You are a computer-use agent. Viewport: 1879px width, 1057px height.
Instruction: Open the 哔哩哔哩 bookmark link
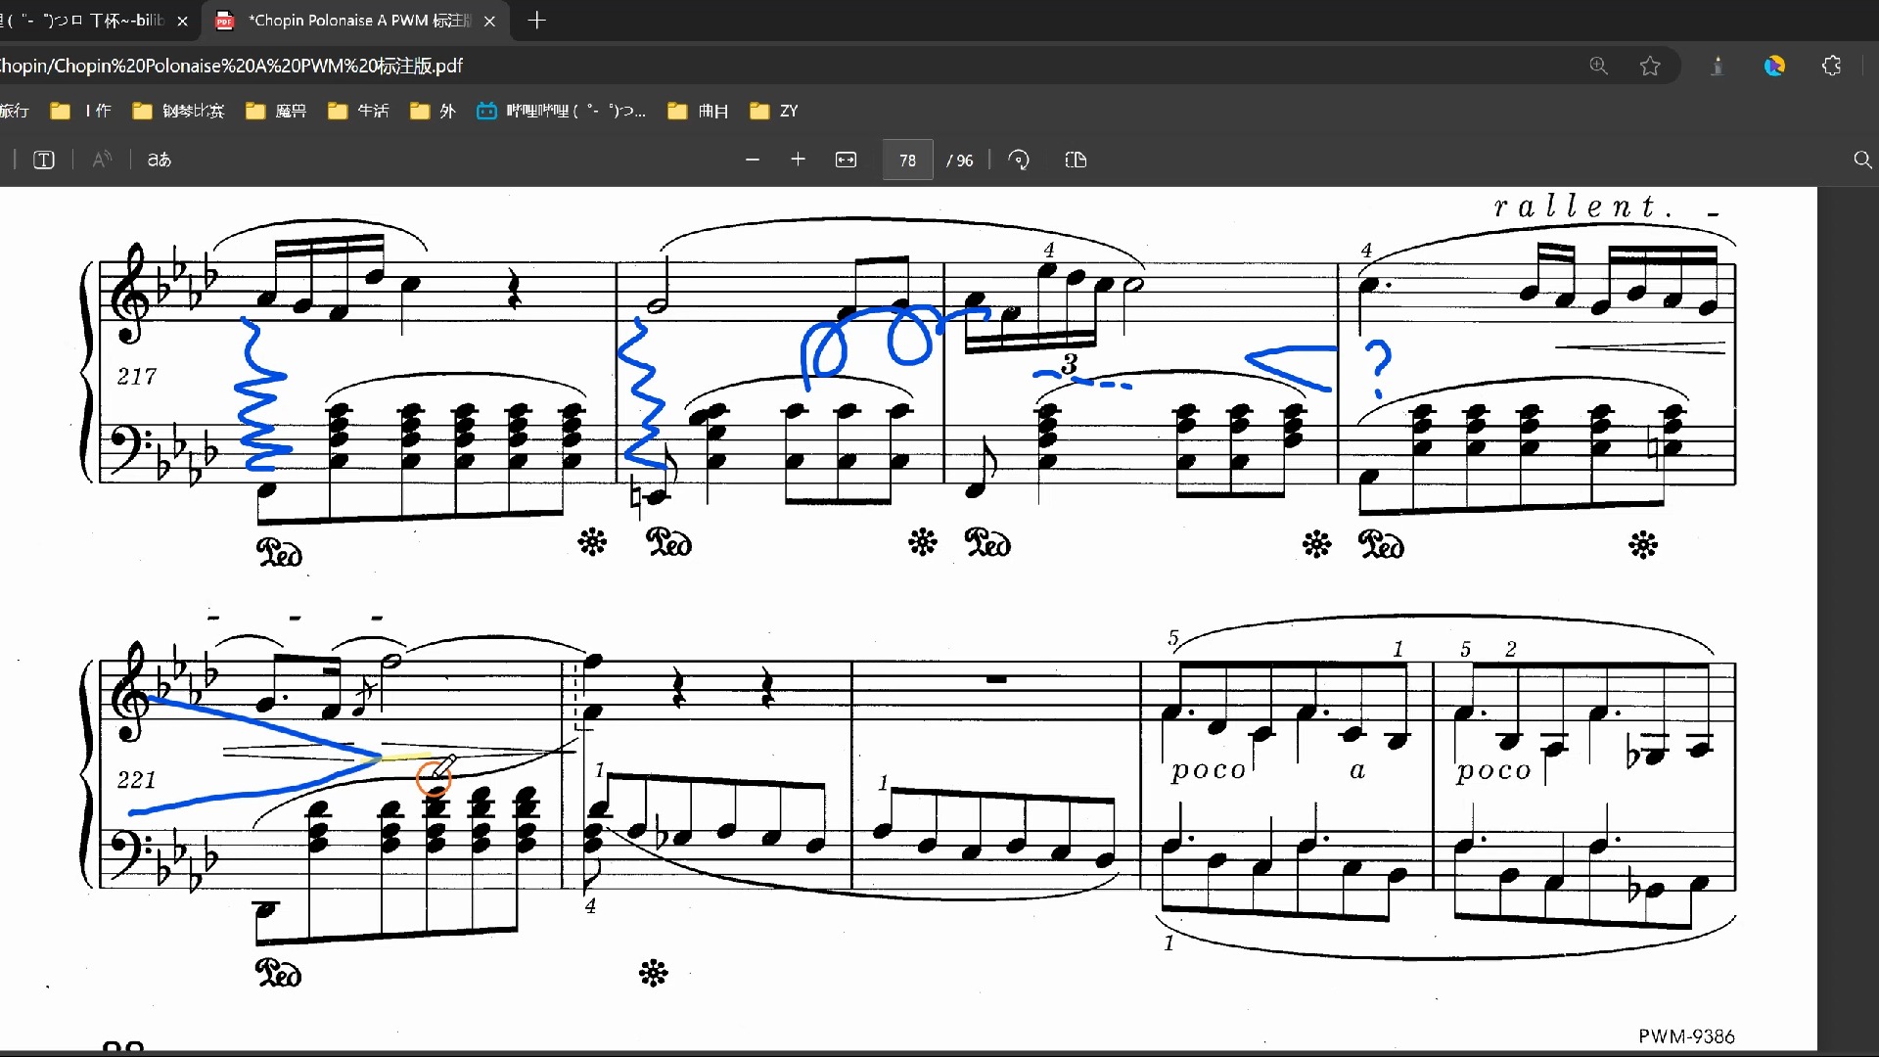coord(561,111)
